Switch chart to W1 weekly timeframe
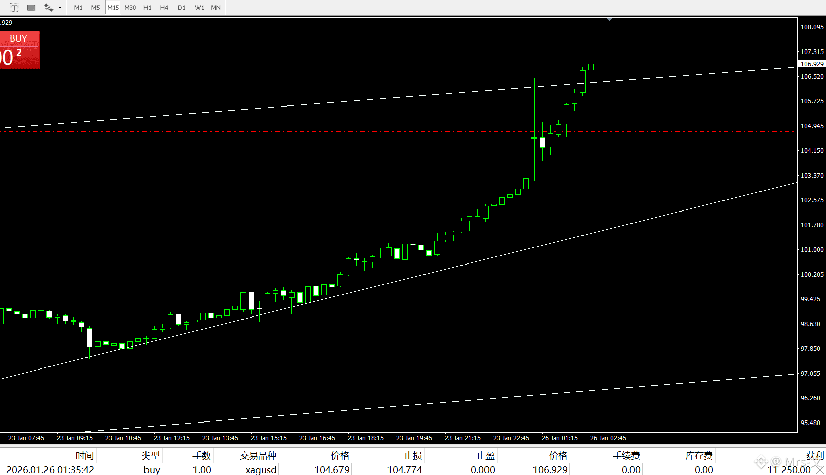Image resolution: width=826 pixels, height=475 pixels. 199,7
